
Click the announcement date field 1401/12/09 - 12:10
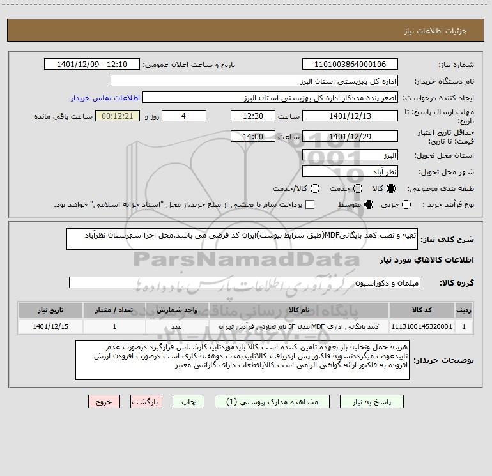pos(92,64)
